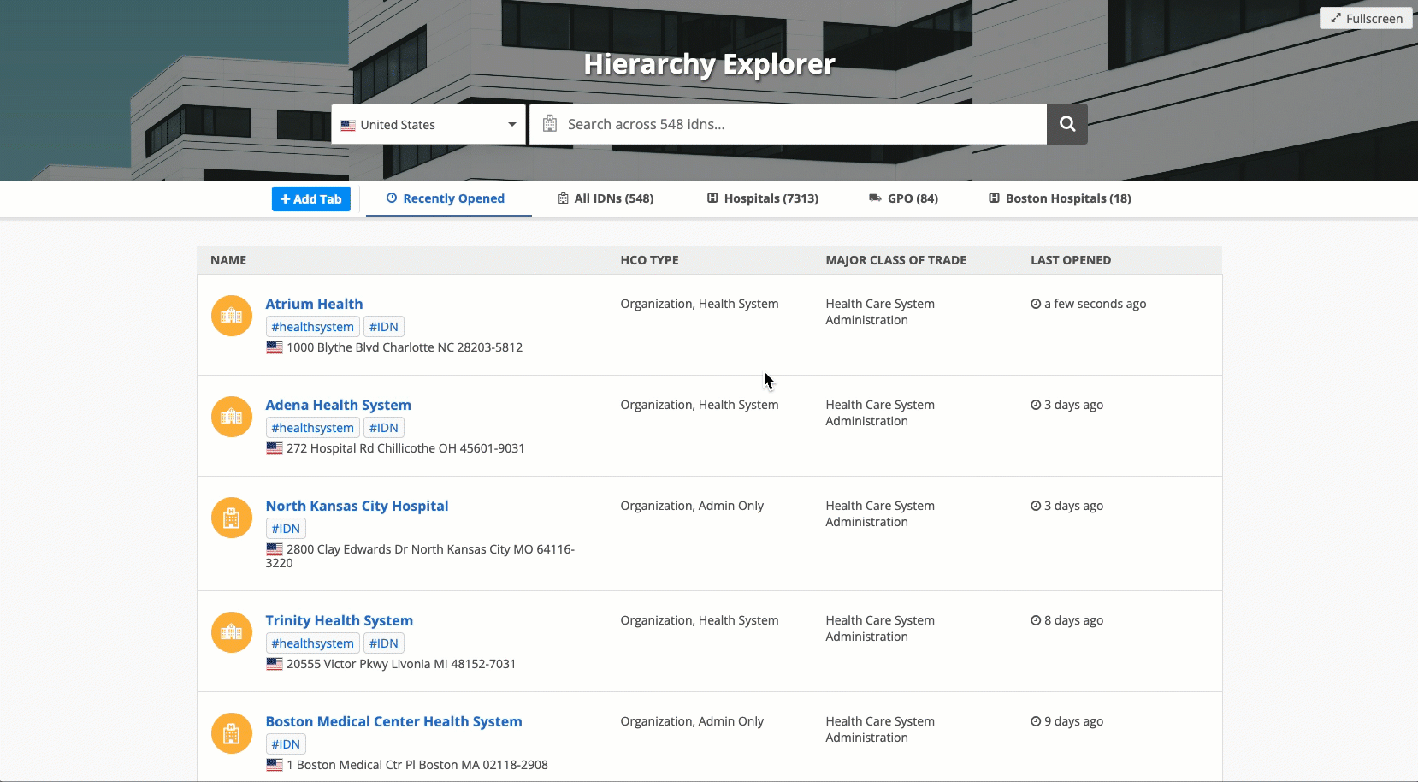The height and width of the screenshot is (782, 1418).
Task: Open the Atrium Health link
Action: pyautogui.click(x=314, y=304)
